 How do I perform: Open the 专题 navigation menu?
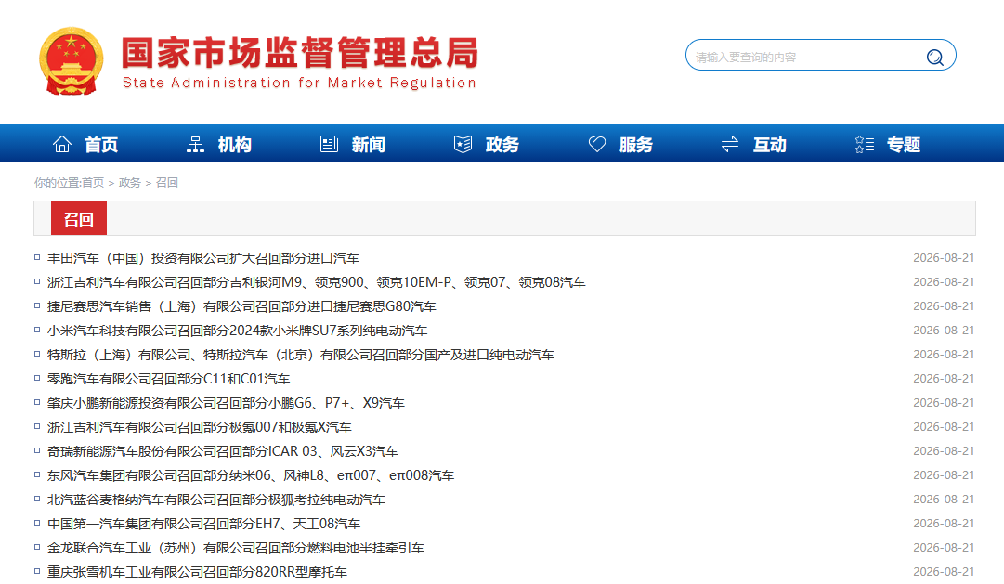904,145
